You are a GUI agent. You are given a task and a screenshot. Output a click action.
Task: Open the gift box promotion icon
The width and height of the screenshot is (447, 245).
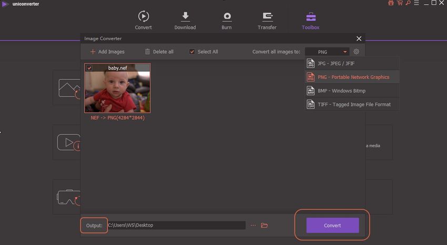[x=390, y=3]
